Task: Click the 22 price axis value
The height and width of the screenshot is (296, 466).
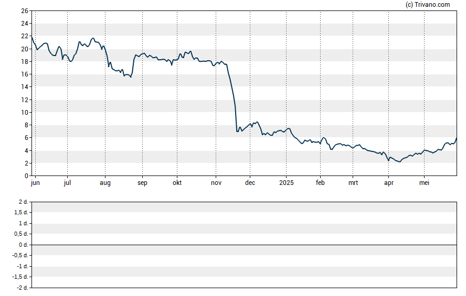Action: tap(25, 36)
